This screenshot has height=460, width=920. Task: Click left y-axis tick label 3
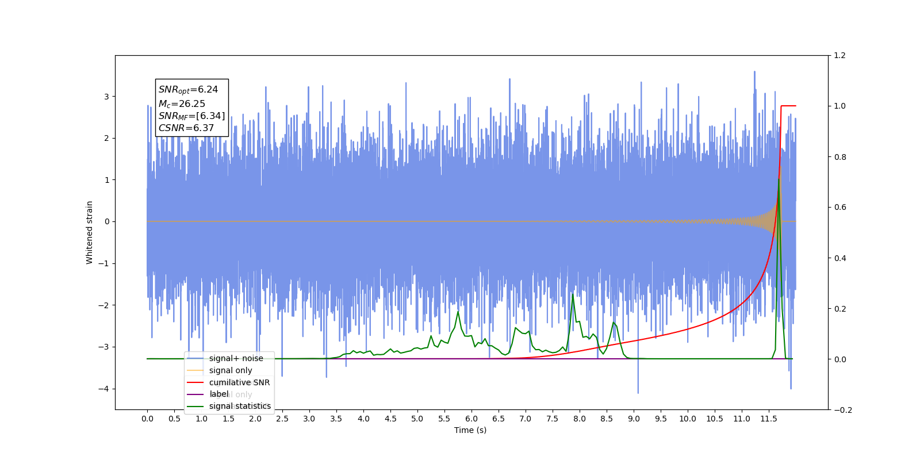point(106,97)
